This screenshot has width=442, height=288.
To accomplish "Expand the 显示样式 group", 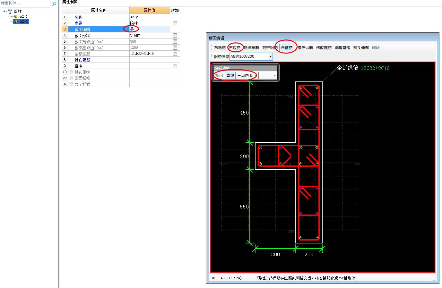I will (x=71, y=84).
